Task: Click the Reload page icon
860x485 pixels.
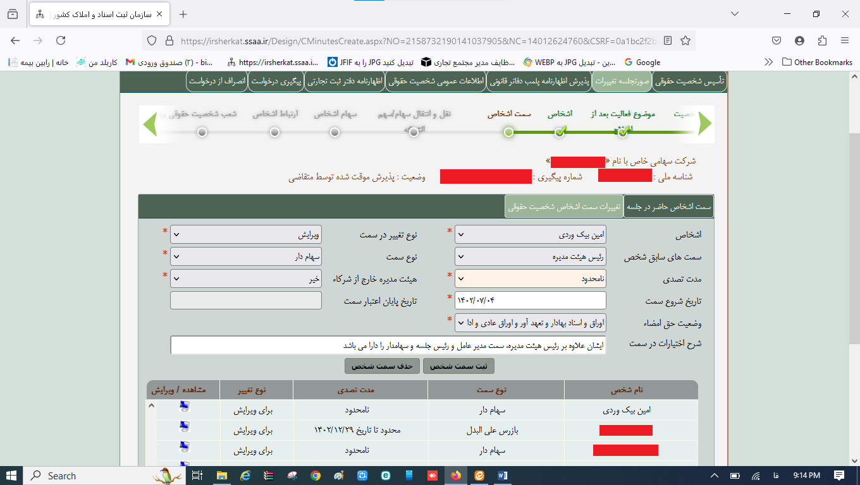Action: coord(61,40)
